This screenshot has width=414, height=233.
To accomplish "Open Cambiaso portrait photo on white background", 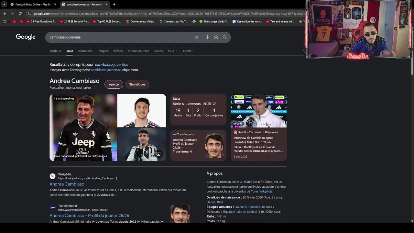I will (x=142, y=110).
